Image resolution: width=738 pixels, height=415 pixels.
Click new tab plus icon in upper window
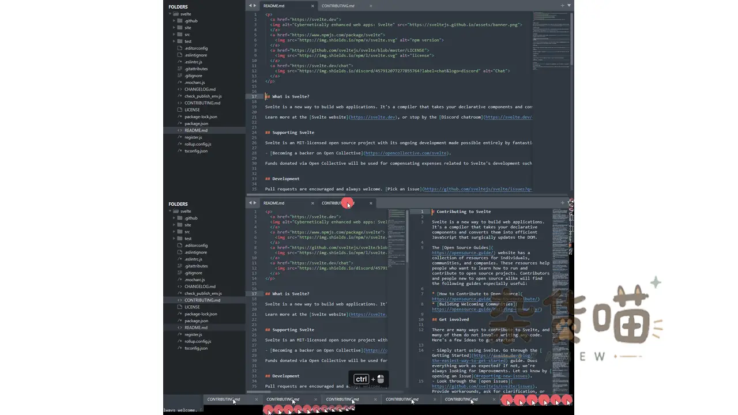coord(563,6)
